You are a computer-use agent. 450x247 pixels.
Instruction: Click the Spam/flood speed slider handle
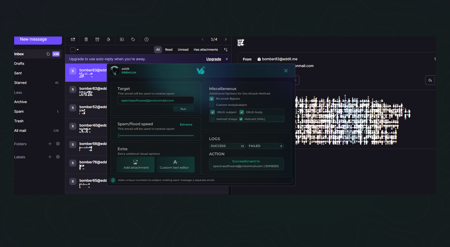(x=119, y=136)
